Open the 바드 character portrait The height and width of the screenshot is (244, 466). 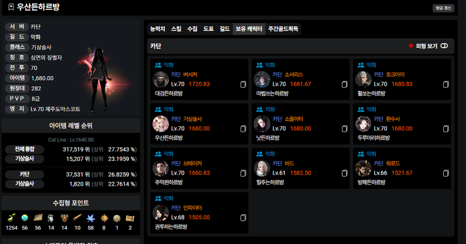pos(262,168)
